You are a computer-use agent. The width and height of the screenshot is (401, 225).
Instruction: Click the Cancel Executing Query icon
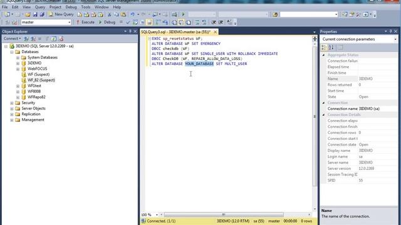pos(121,22)
